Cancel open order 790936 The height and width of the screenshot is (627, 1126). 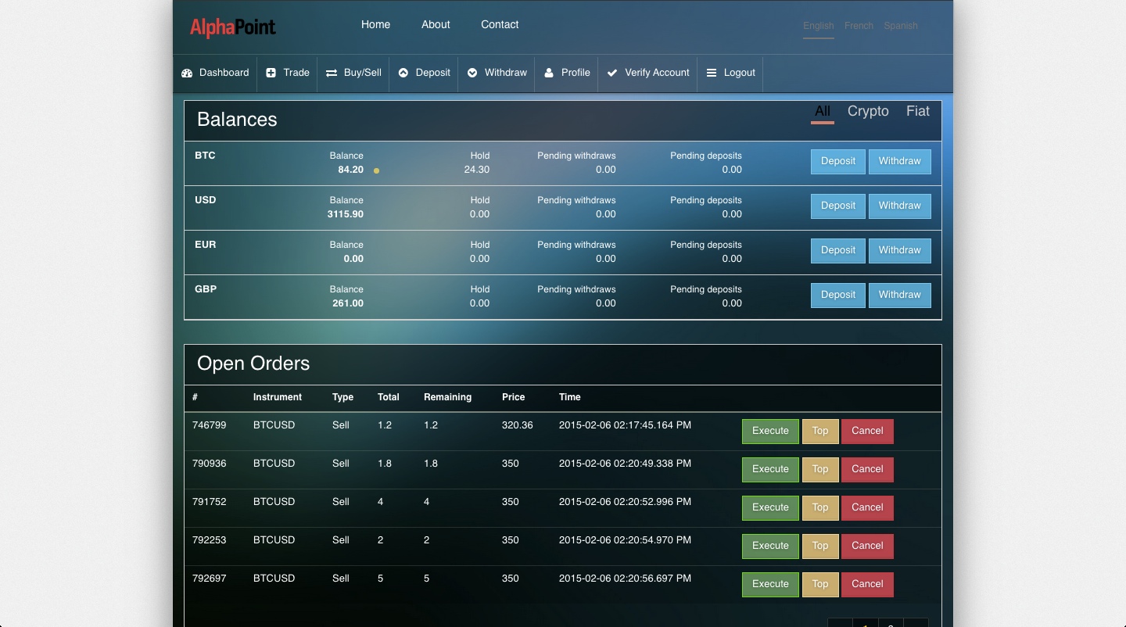point(867,469)
